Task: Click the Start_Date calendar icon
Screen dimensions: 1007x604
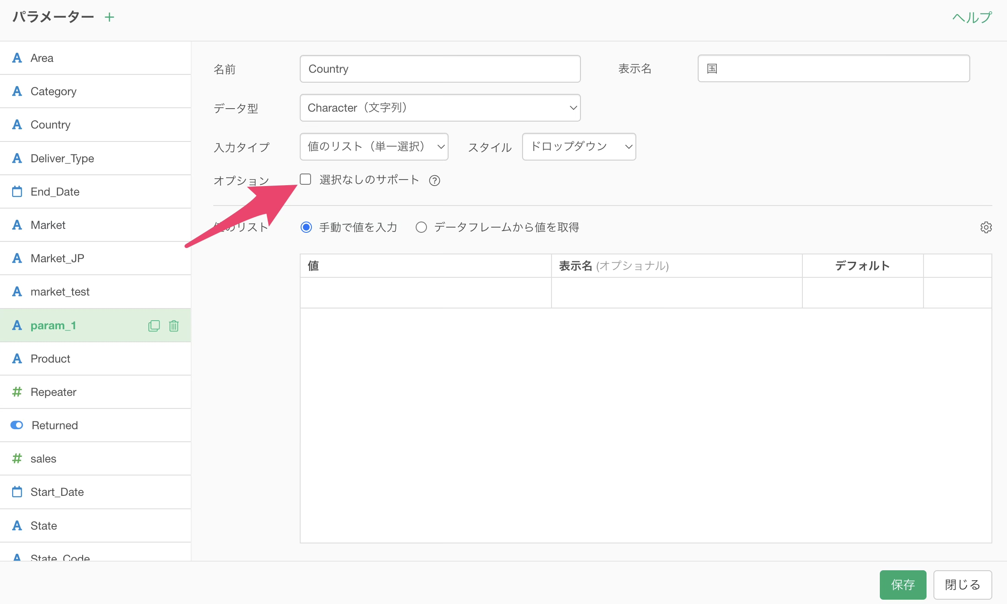Action: 17,492
